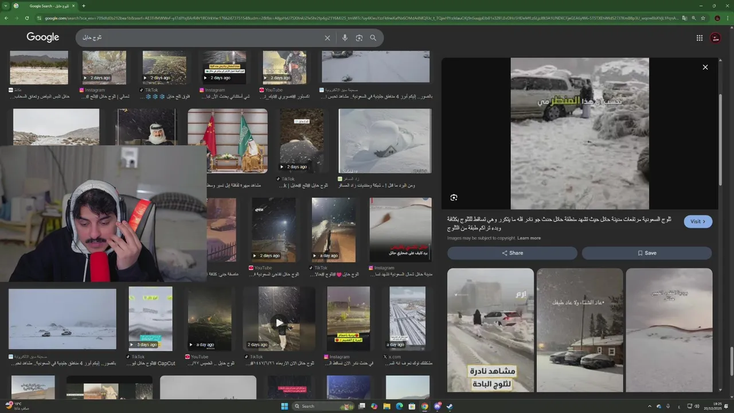Reload the current page
The height and width of the screenshot is (413, 734).
coord(26,18)
